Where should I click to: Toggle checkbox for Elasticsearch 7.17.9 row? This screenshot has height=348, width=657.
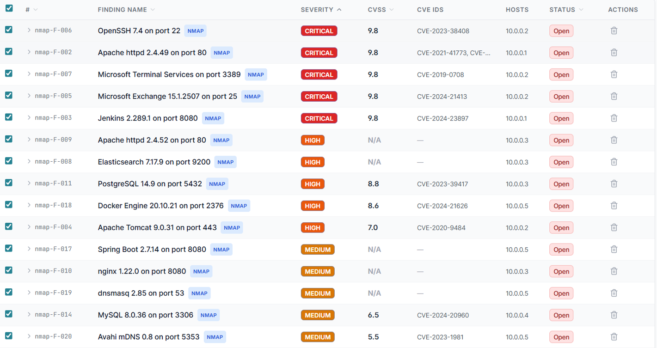click(9, 161)
